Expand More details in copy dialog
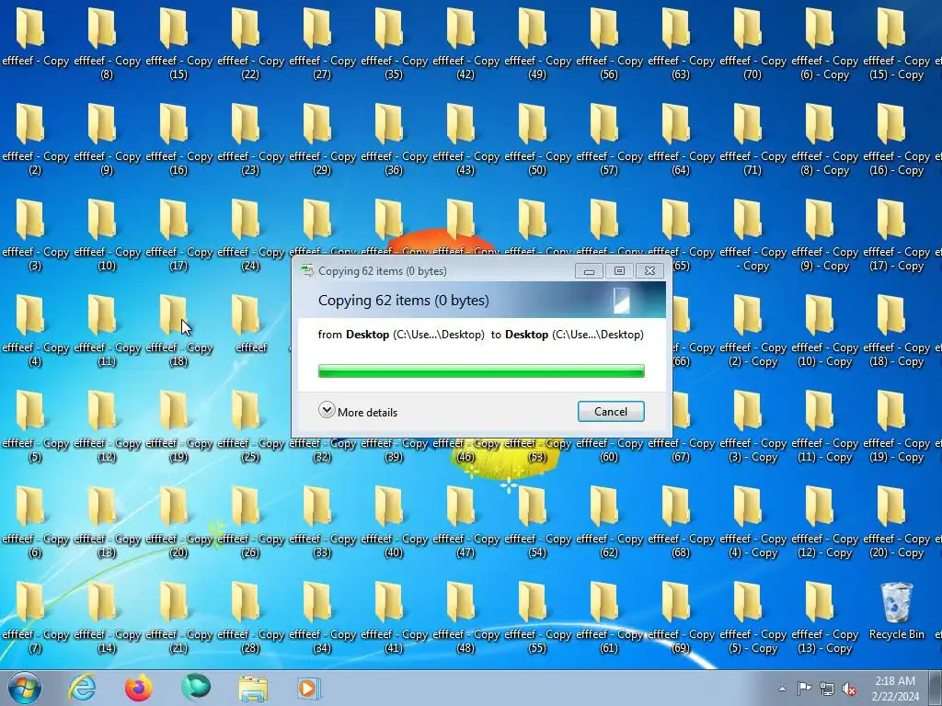Image resolution: width=942 pixels, height=706 pixels. 358,411
